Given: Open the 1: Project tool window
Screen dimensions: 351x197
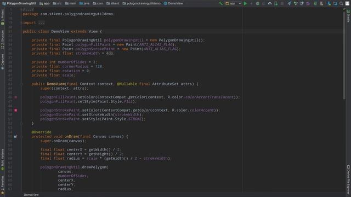Looking at the screenshot, I should pyautogui.click(x=2, y=17).
